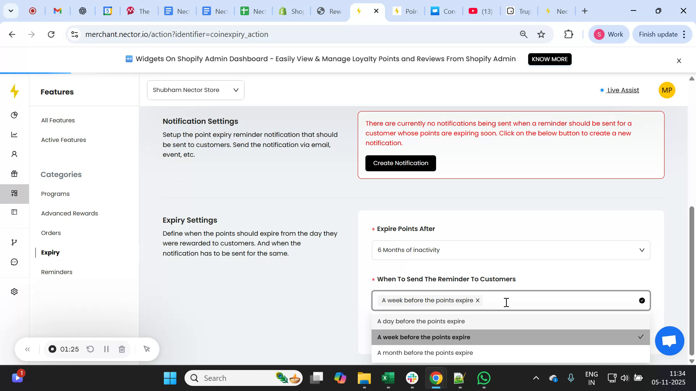Delete the current recording via trash icon
The image size is (696, 391).
[x=122, y=349]
